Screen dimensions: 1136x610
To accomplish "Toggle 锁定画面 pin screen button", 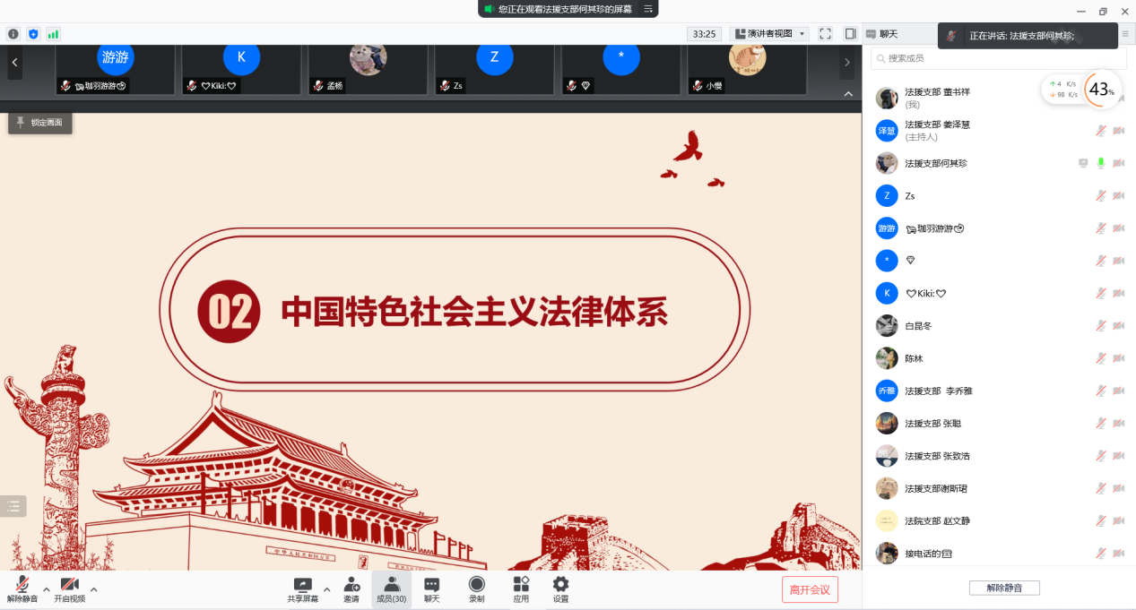I will point(40,123).
